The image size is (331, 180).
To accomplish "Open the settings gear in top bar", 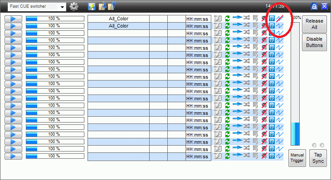I will 73,6.
